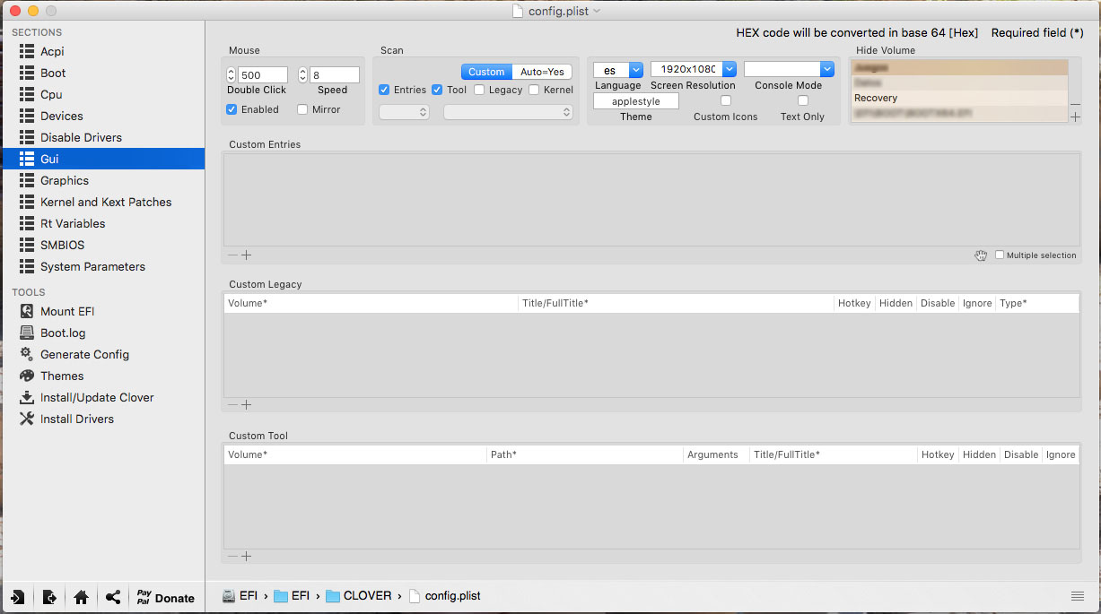Screen dimensions: 1101x614
Task: Disable the mouse Enabled checkbox
Action: point(232,109)
